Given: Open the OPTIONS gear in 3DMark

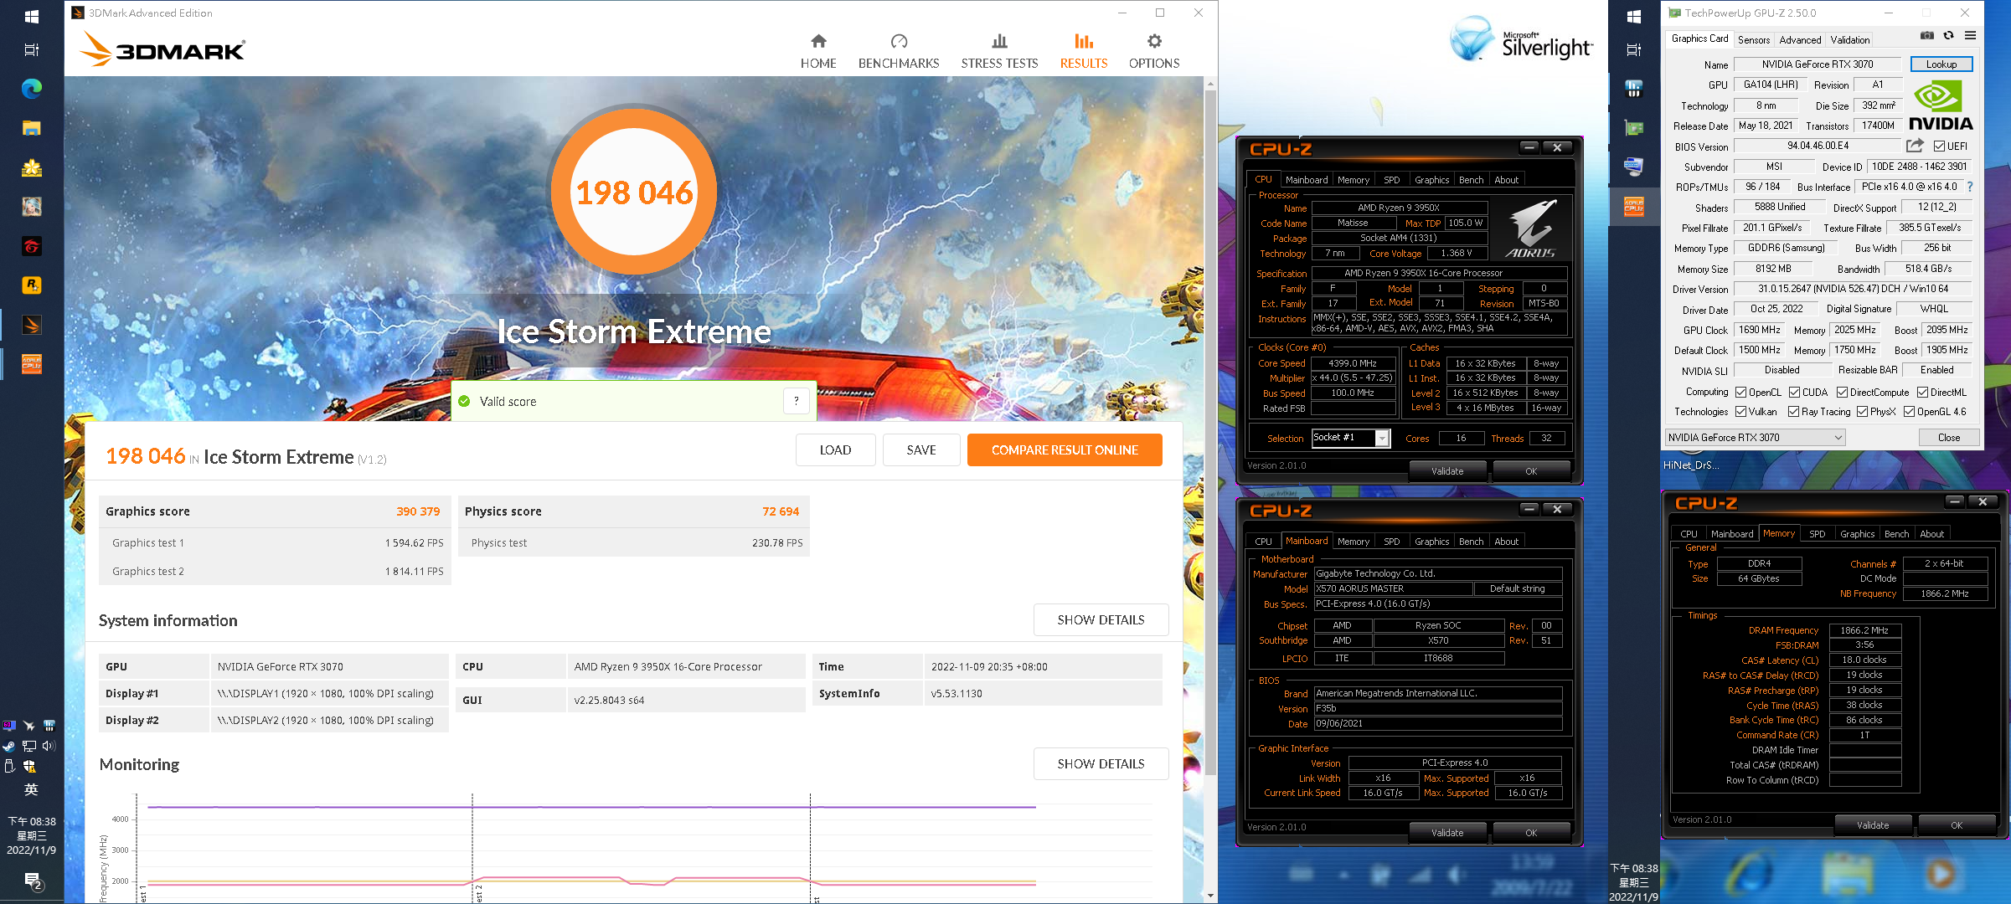Looking at the screenshot, I should click(x=1154, y=52).
